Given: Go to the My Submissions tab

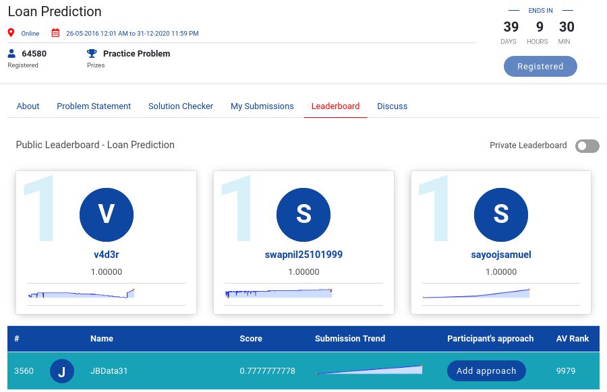Looking at the screenshot, I should (262, 106).
